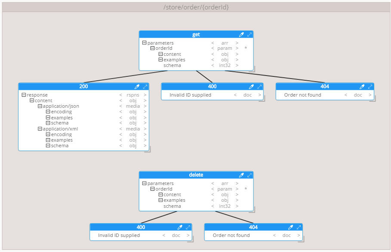
Task: Collapse parameters in the get node
Action: (145, 43)
